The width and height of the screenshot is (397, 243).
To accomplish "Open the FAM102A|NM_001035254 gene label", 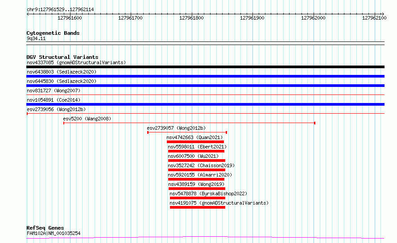I will point(54,233).
